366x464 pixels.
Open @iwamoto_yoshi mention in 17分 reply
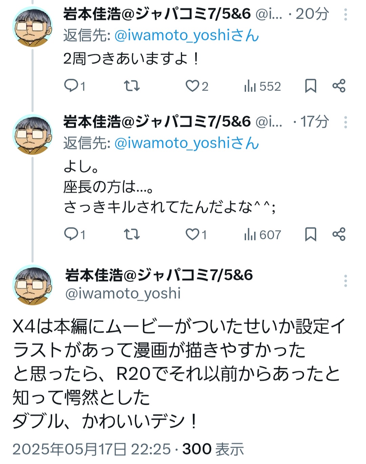pos(187,143)
